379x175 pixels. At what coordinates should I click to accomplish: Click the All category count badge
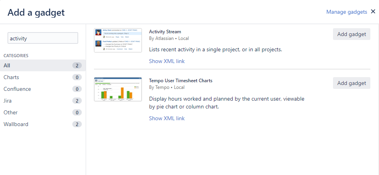point(77,65)
